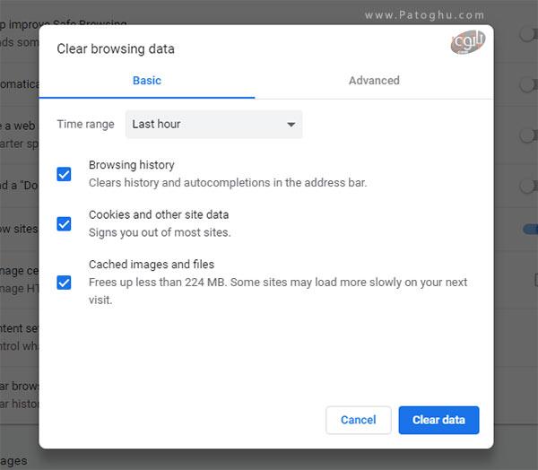Screen dimensions: 538x470
Task: Click the 'Frees up less than 224 MB' description
Action: point(278,292)
